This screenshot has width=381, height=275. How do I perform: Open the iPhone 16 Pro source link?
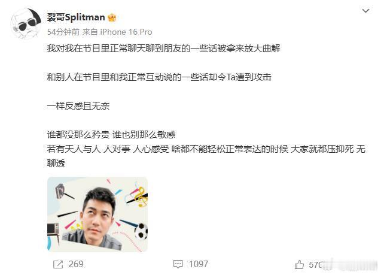(126, 32)
